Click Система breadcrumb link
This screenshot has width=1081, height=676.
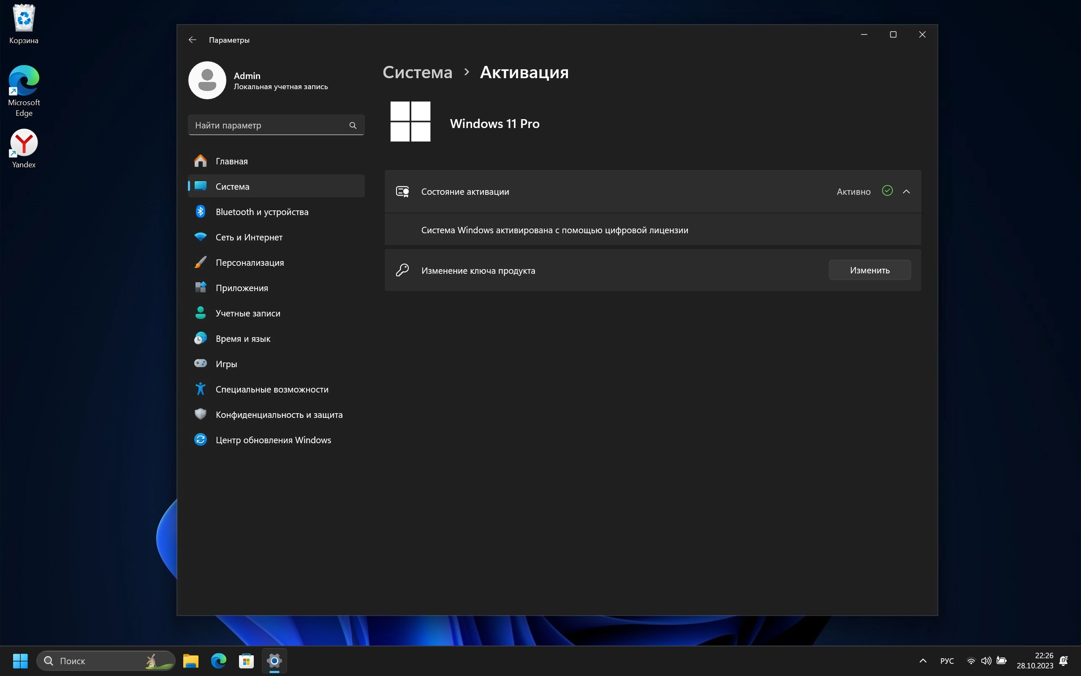pyautogui.click(x=417, y=72)
